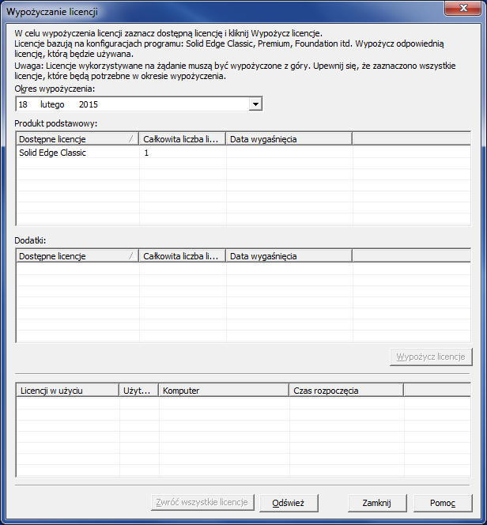Click the Komputer column header
The width and height of the screenshot is (487, 525).
[224, 391]
